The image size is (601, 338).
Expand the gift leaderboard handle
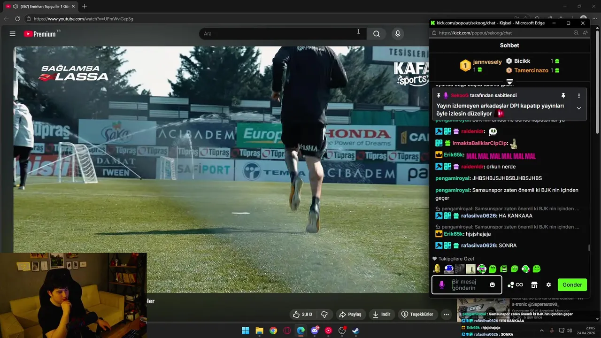(x=509, y=82)
